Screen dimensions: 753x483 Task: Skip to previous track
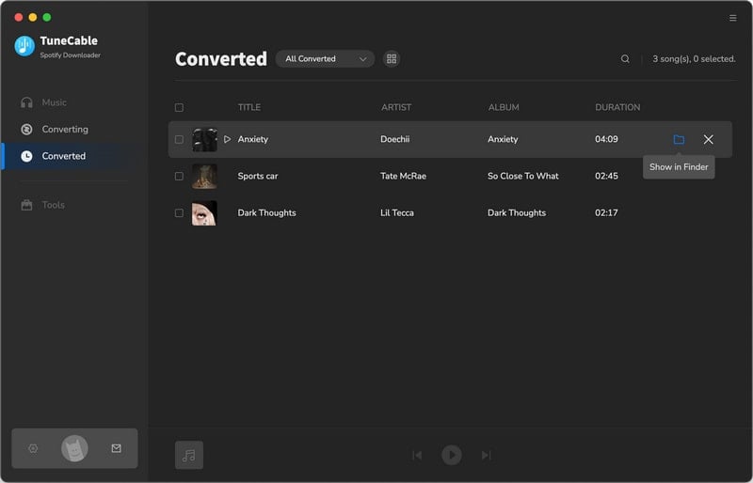click(417, 455)
